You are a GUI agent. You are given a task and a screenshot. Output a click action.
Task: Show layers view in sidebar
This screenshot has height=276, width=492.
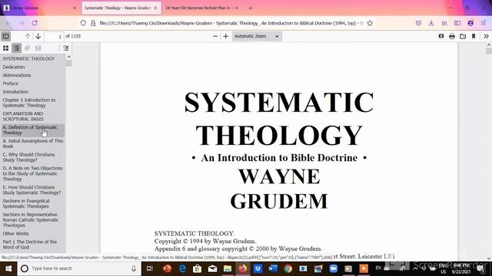38,48
